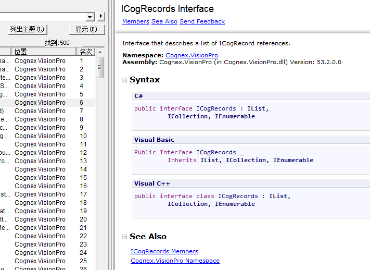Click the search keyword input field
The image size is (370, 270).
(43, 17)
